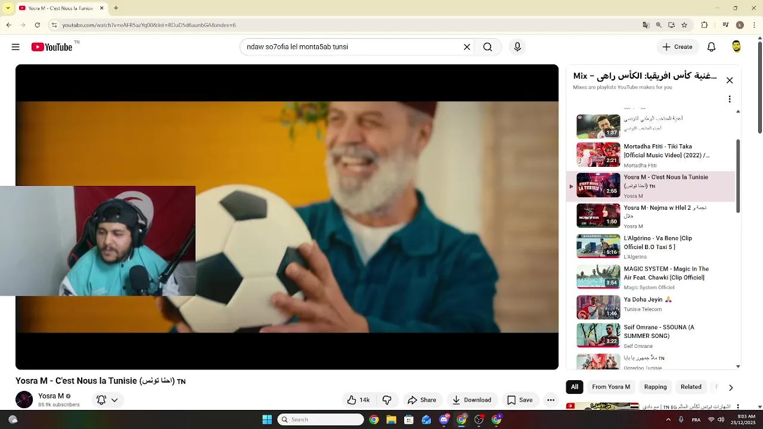Play Seif Omrane - S5OUNA playlist item
763x429 pixels.
point(651,337)
